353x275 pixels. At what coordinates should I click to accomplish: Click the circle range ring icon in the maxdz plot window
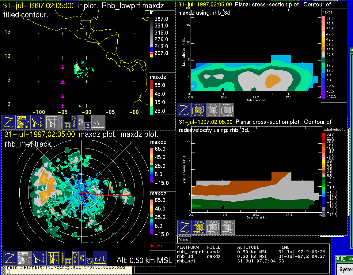89,261
